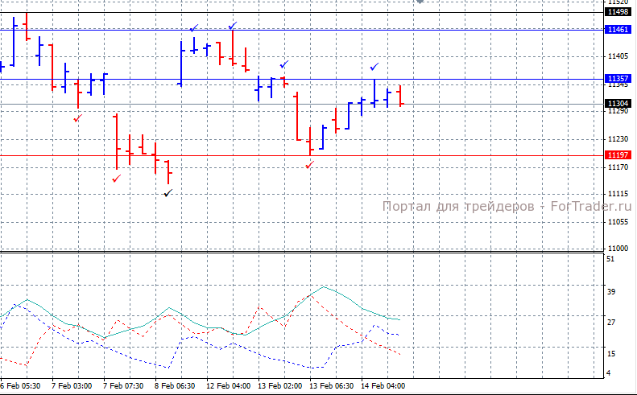
Task: Click the leftmost blue check mark
Action: 193,28
